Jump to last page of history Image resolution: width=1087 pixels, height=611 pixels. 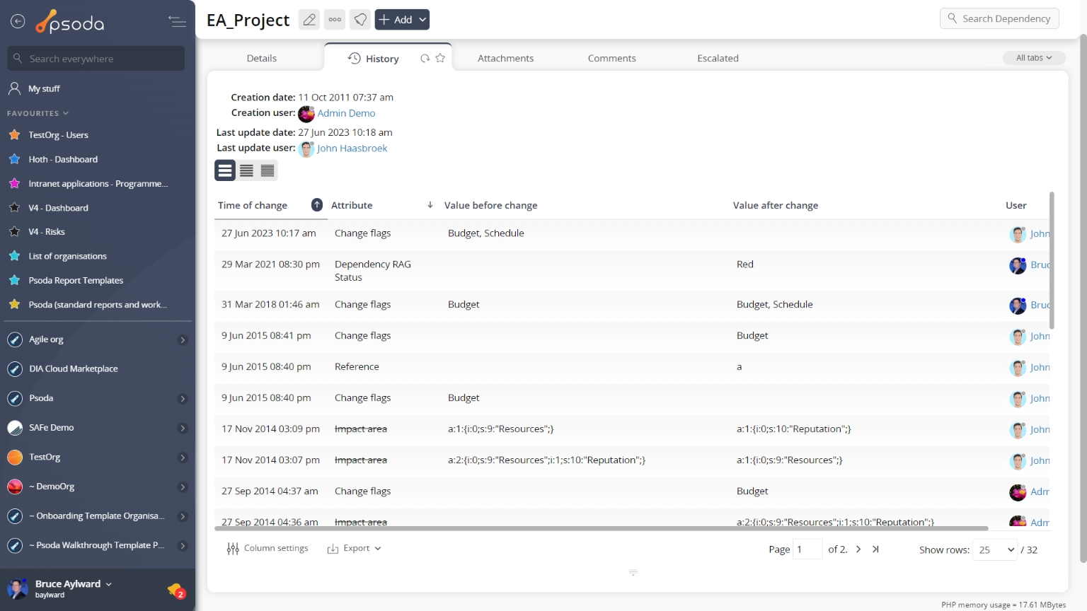(x=875, y=549)
